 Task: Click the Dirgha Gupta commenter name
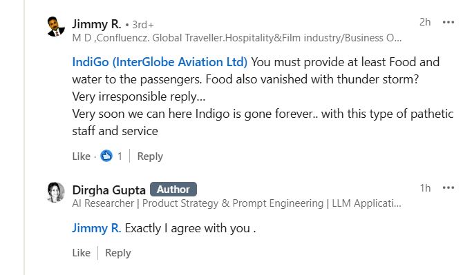pos(108,190)
